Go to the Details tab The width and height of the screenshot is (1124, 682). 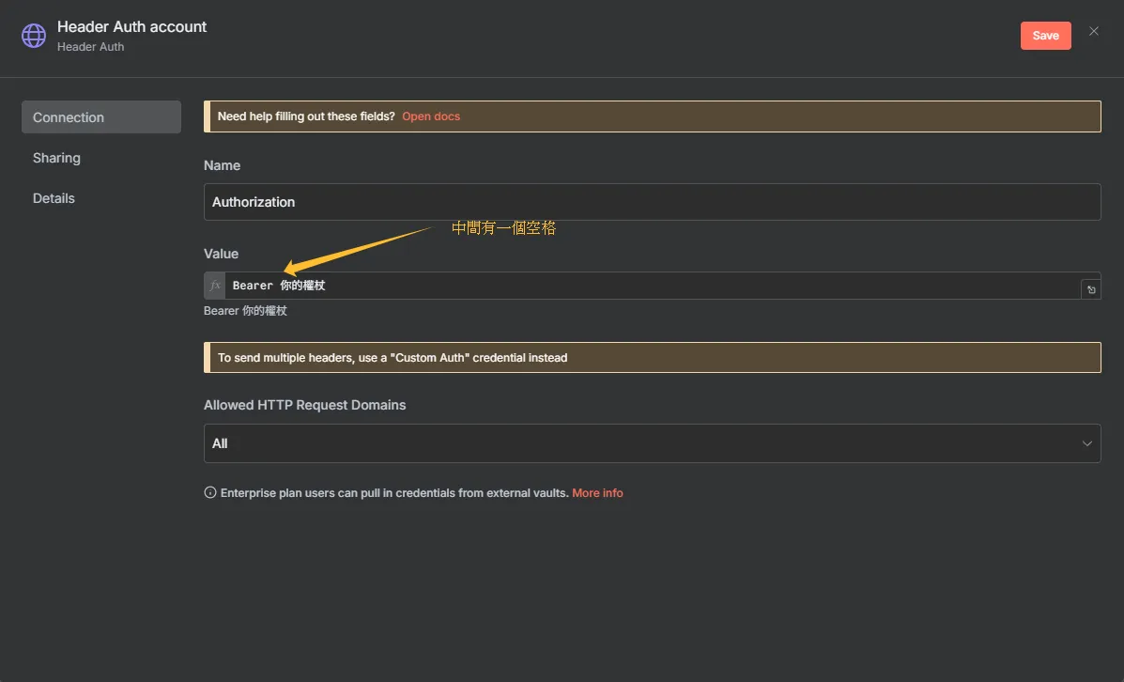click(x=54, y=198)
